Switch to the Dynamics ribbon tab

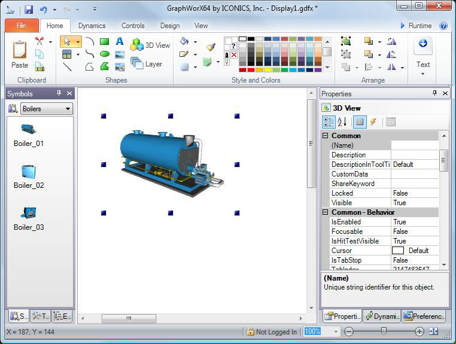[x=92, y=26]
